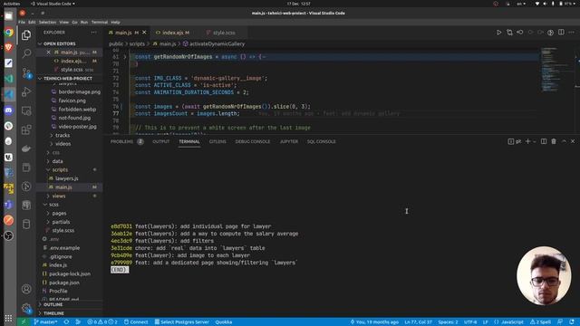Image resolution: width=580 pixels, height=326 pixels.
Task: Click Select Postgres Server in status bar
Action: 181,322
